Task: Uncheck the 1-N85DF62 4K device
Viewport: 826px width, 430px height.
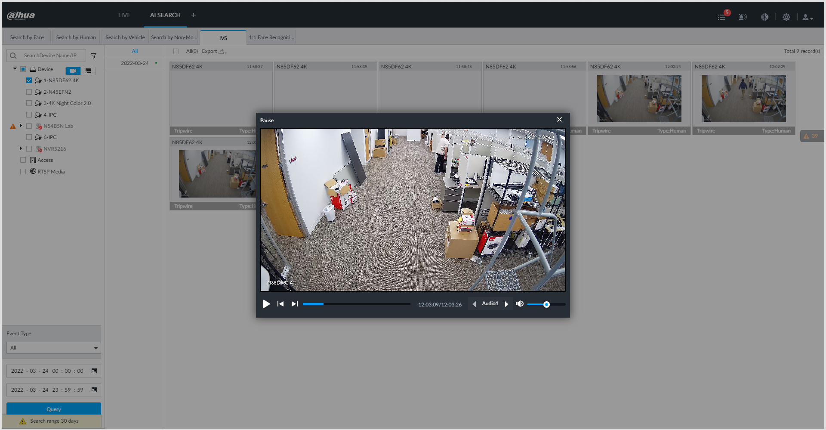Action: tap(29, 80)
